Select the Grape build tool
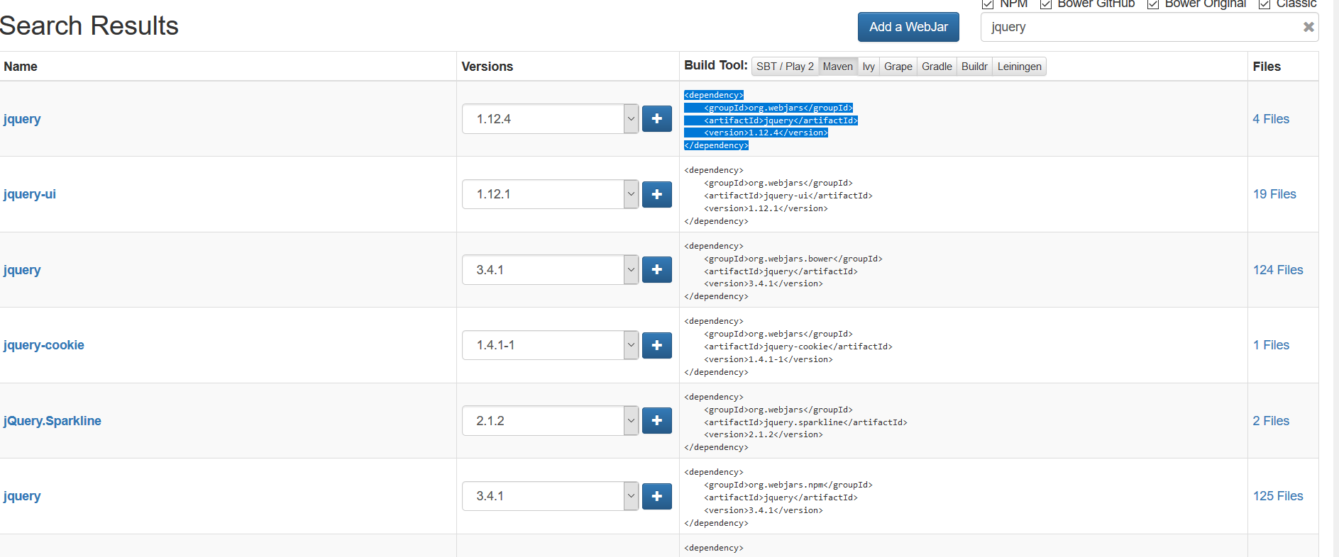 coord(898,67)
